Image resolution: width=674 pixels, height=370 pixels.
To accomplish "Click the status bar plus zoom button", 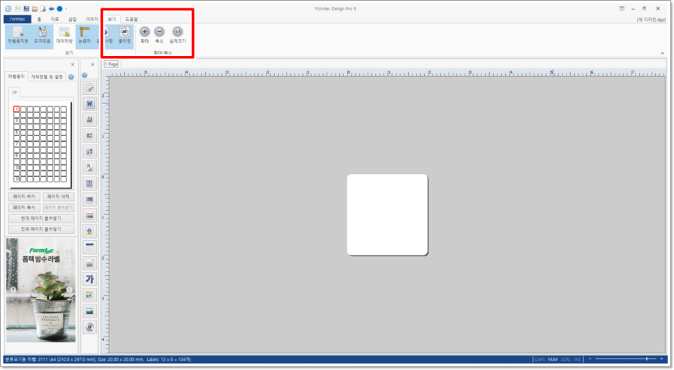I will point(661,359).
